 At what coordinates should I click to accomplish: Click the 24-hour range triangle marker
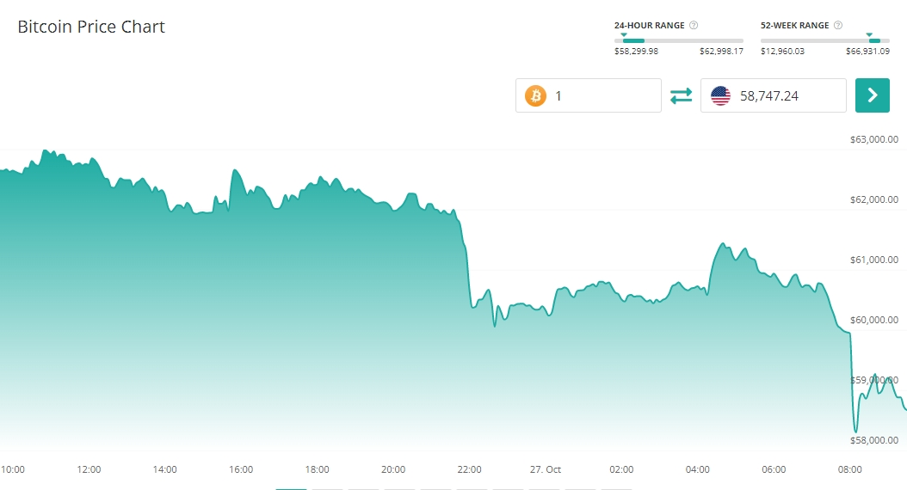(x=624, y=34)
